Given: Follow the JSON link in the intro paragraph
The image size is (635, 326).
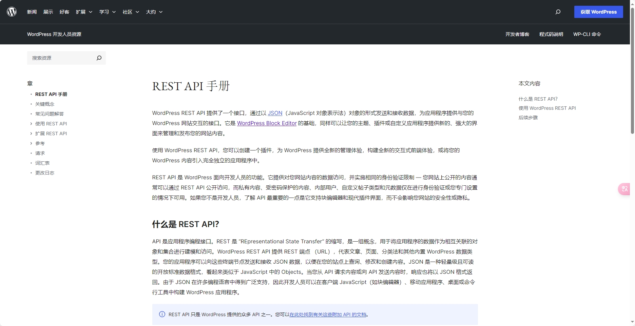Looking at the screenshot, I should click(275, 113).
